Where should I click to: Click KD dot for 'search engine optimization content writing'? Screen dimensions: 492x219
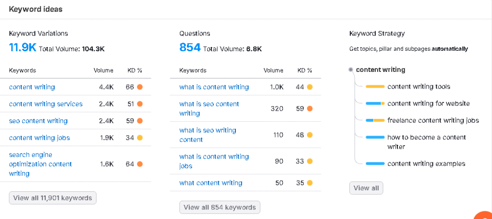(140, 164)
